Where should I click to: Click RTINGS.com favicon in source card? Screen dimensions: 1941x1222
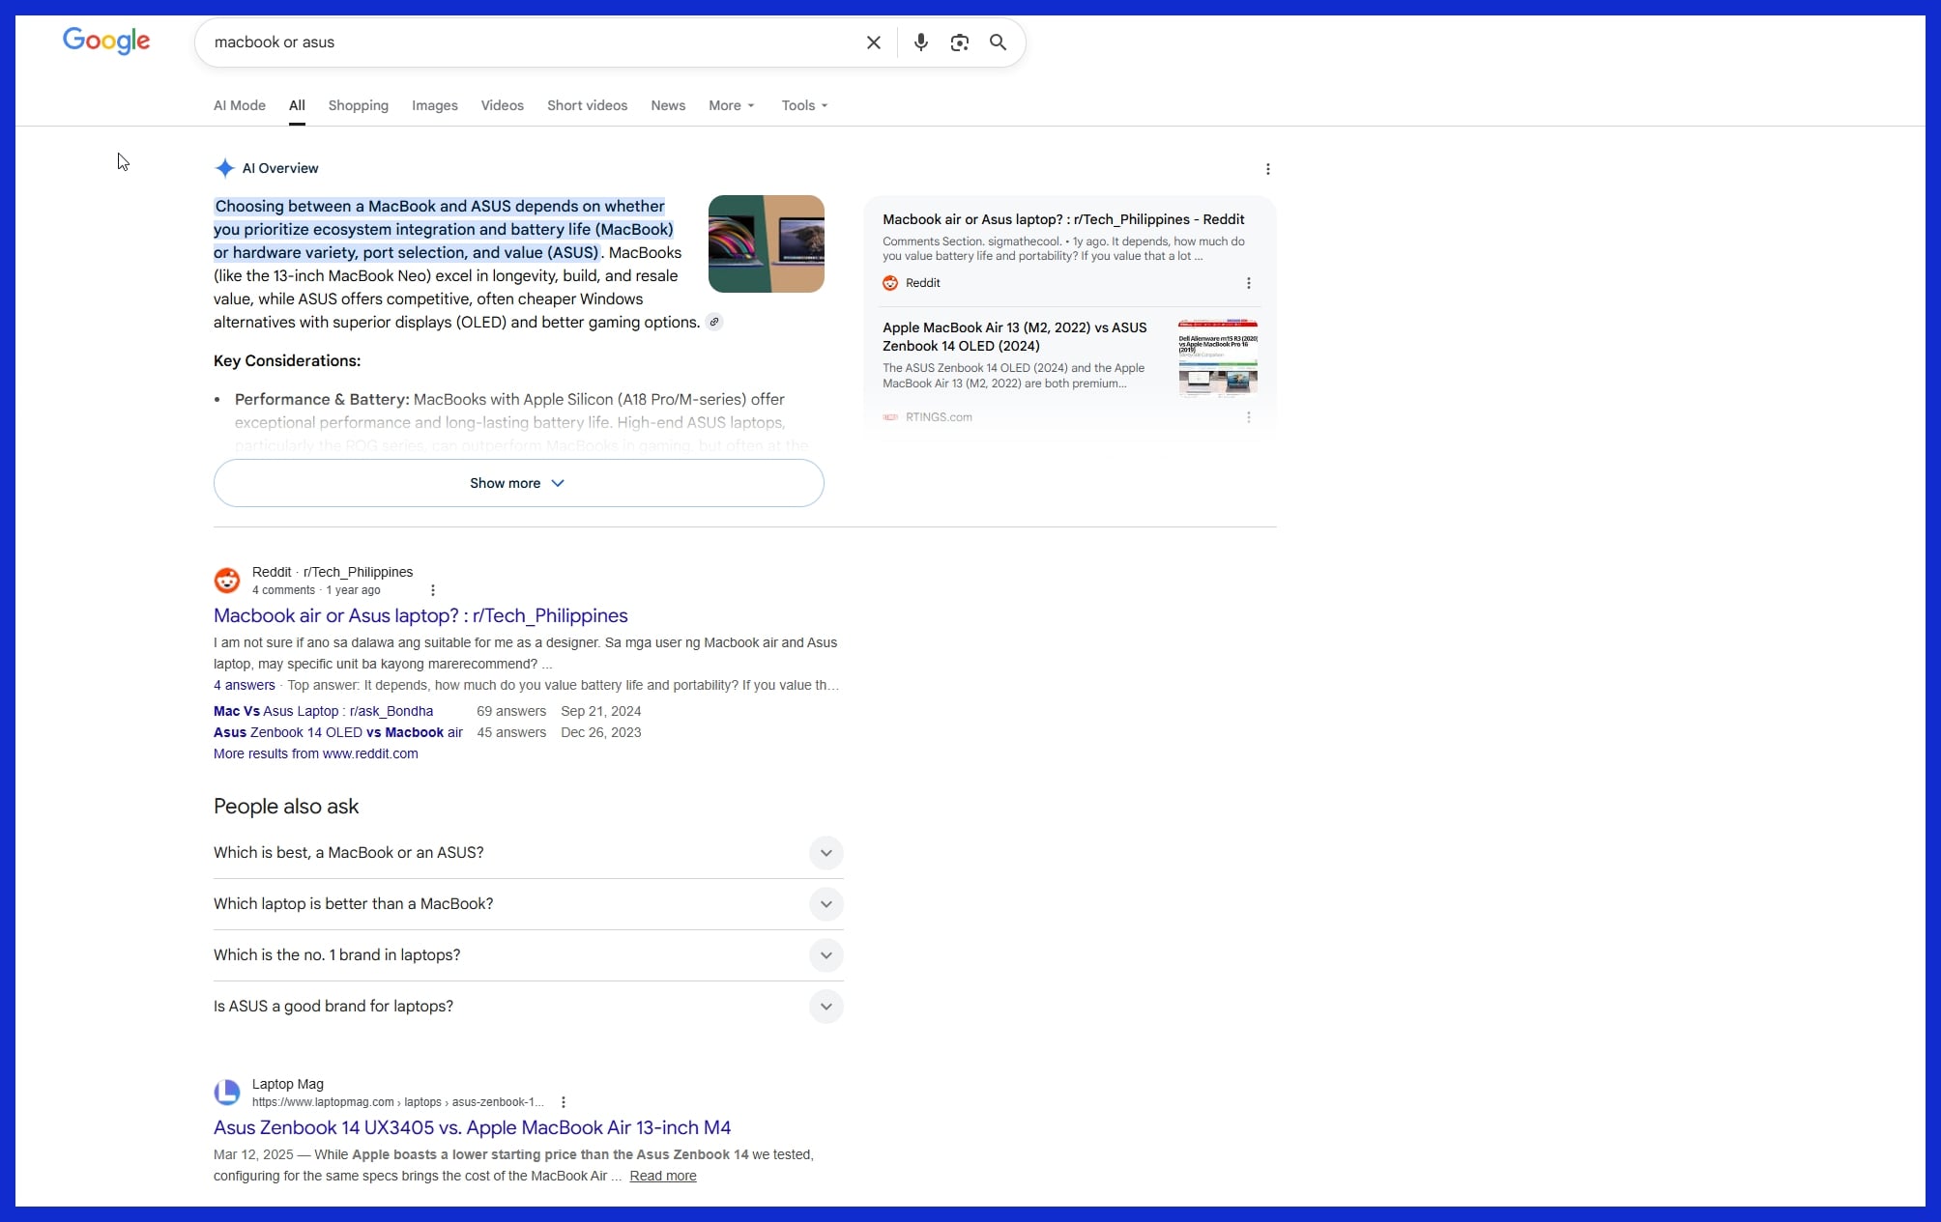(x=890, y=417)
